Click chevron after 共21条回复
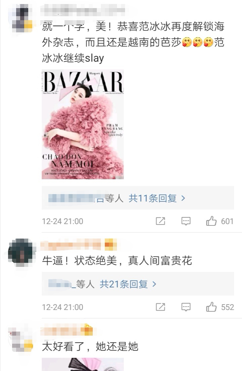 click(154, 284)
